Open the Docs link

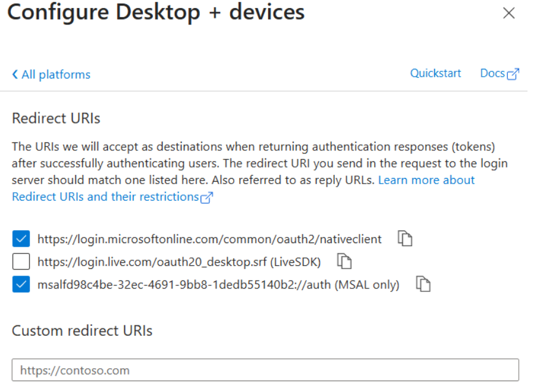click(x=493, y=74)
